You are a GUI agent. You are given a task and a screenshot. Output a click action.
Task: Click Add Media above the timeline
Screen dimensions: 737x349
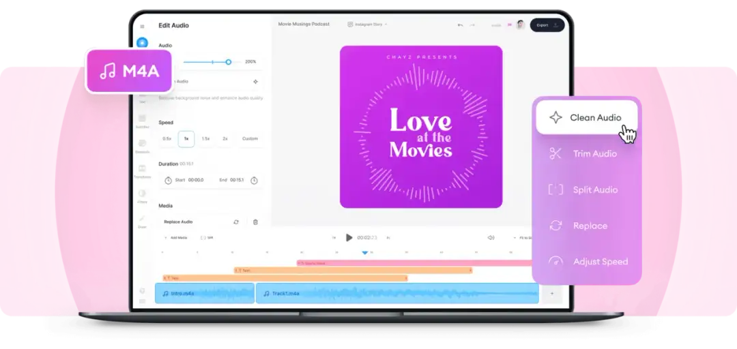point(175,238)
